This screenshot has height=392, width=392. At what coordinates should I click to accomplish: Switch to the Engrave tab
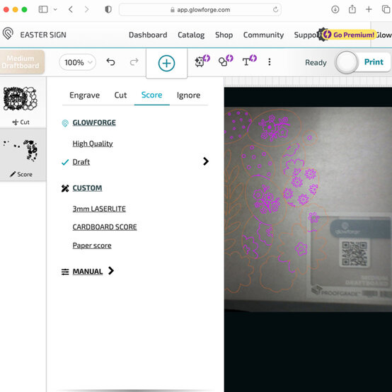coord(84,96)
